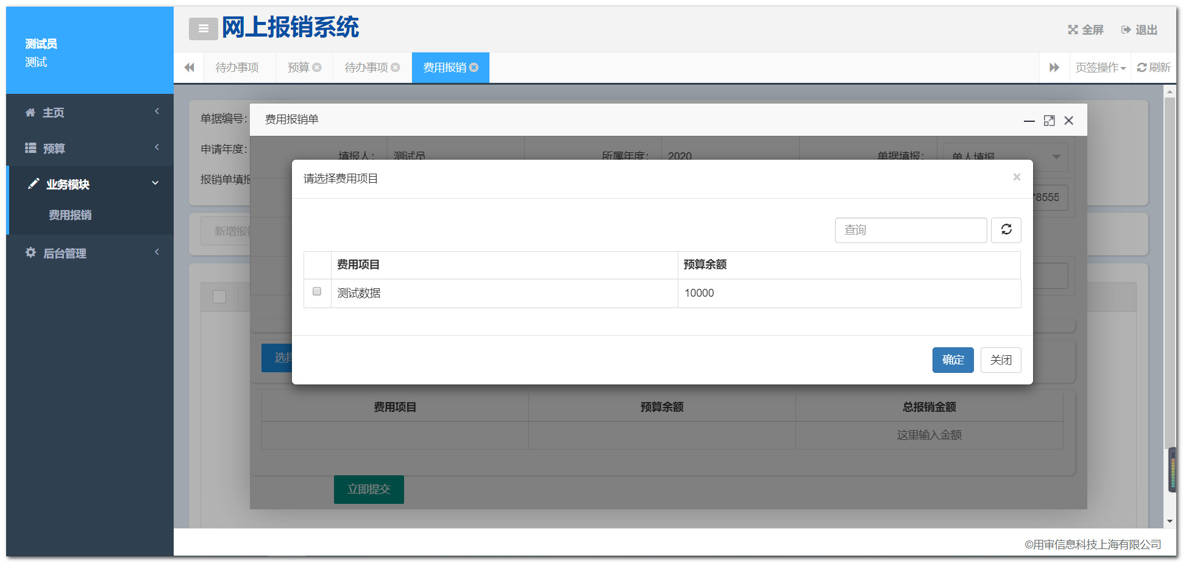Viewport: 1183px width, 563px height.
Task: Click the 查询 search input field
Action: [x=911, y=230]
